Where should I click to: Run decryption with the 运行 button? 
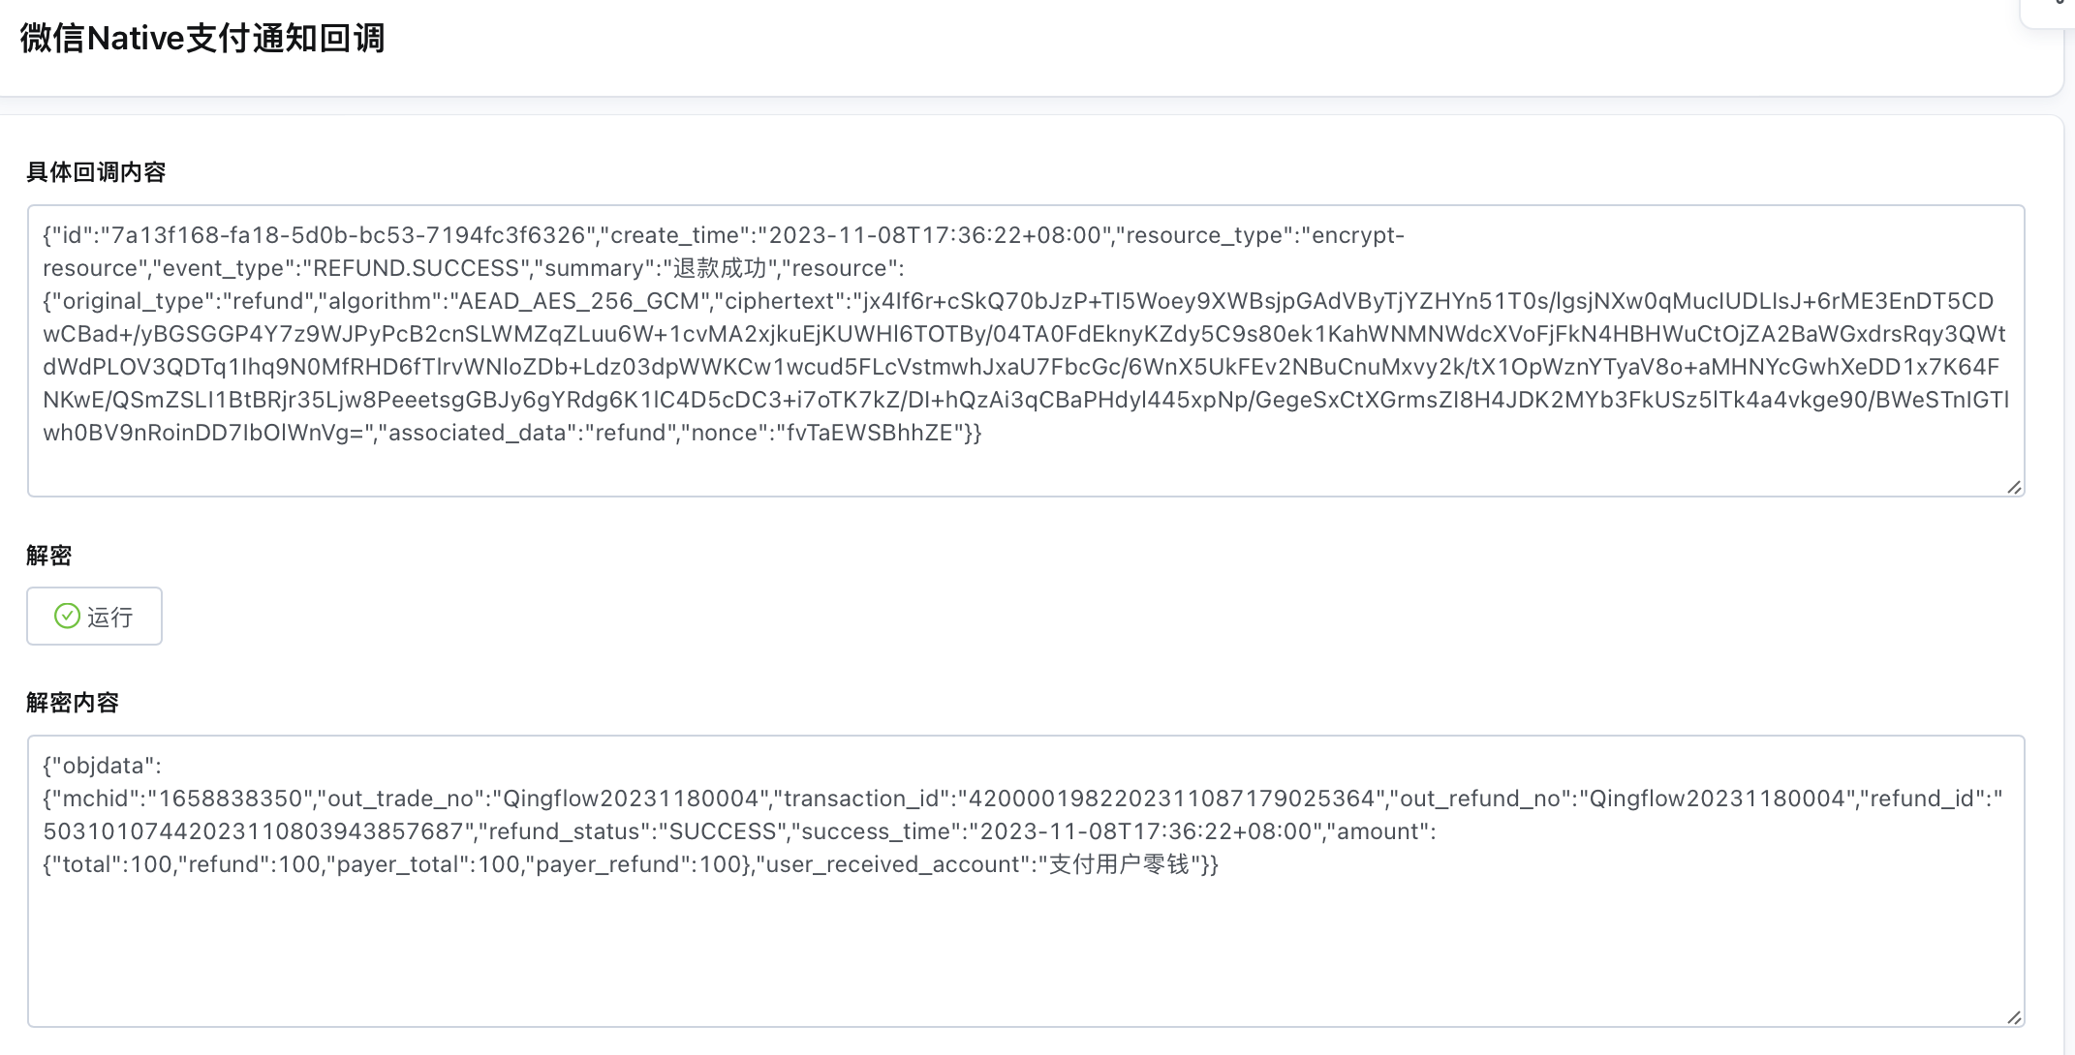[x=94, y=616]
